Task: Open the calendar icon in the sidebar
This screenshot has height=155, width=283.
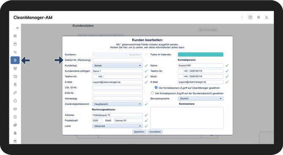Action: [15, 44]
